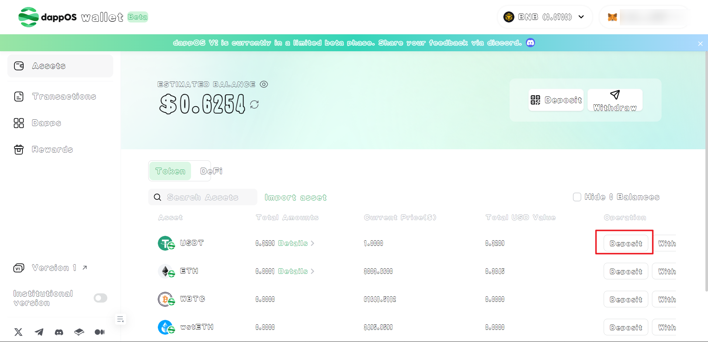Withdraw wstETH from the asset row
708x342 pixels.
click(x=664, y=327)
